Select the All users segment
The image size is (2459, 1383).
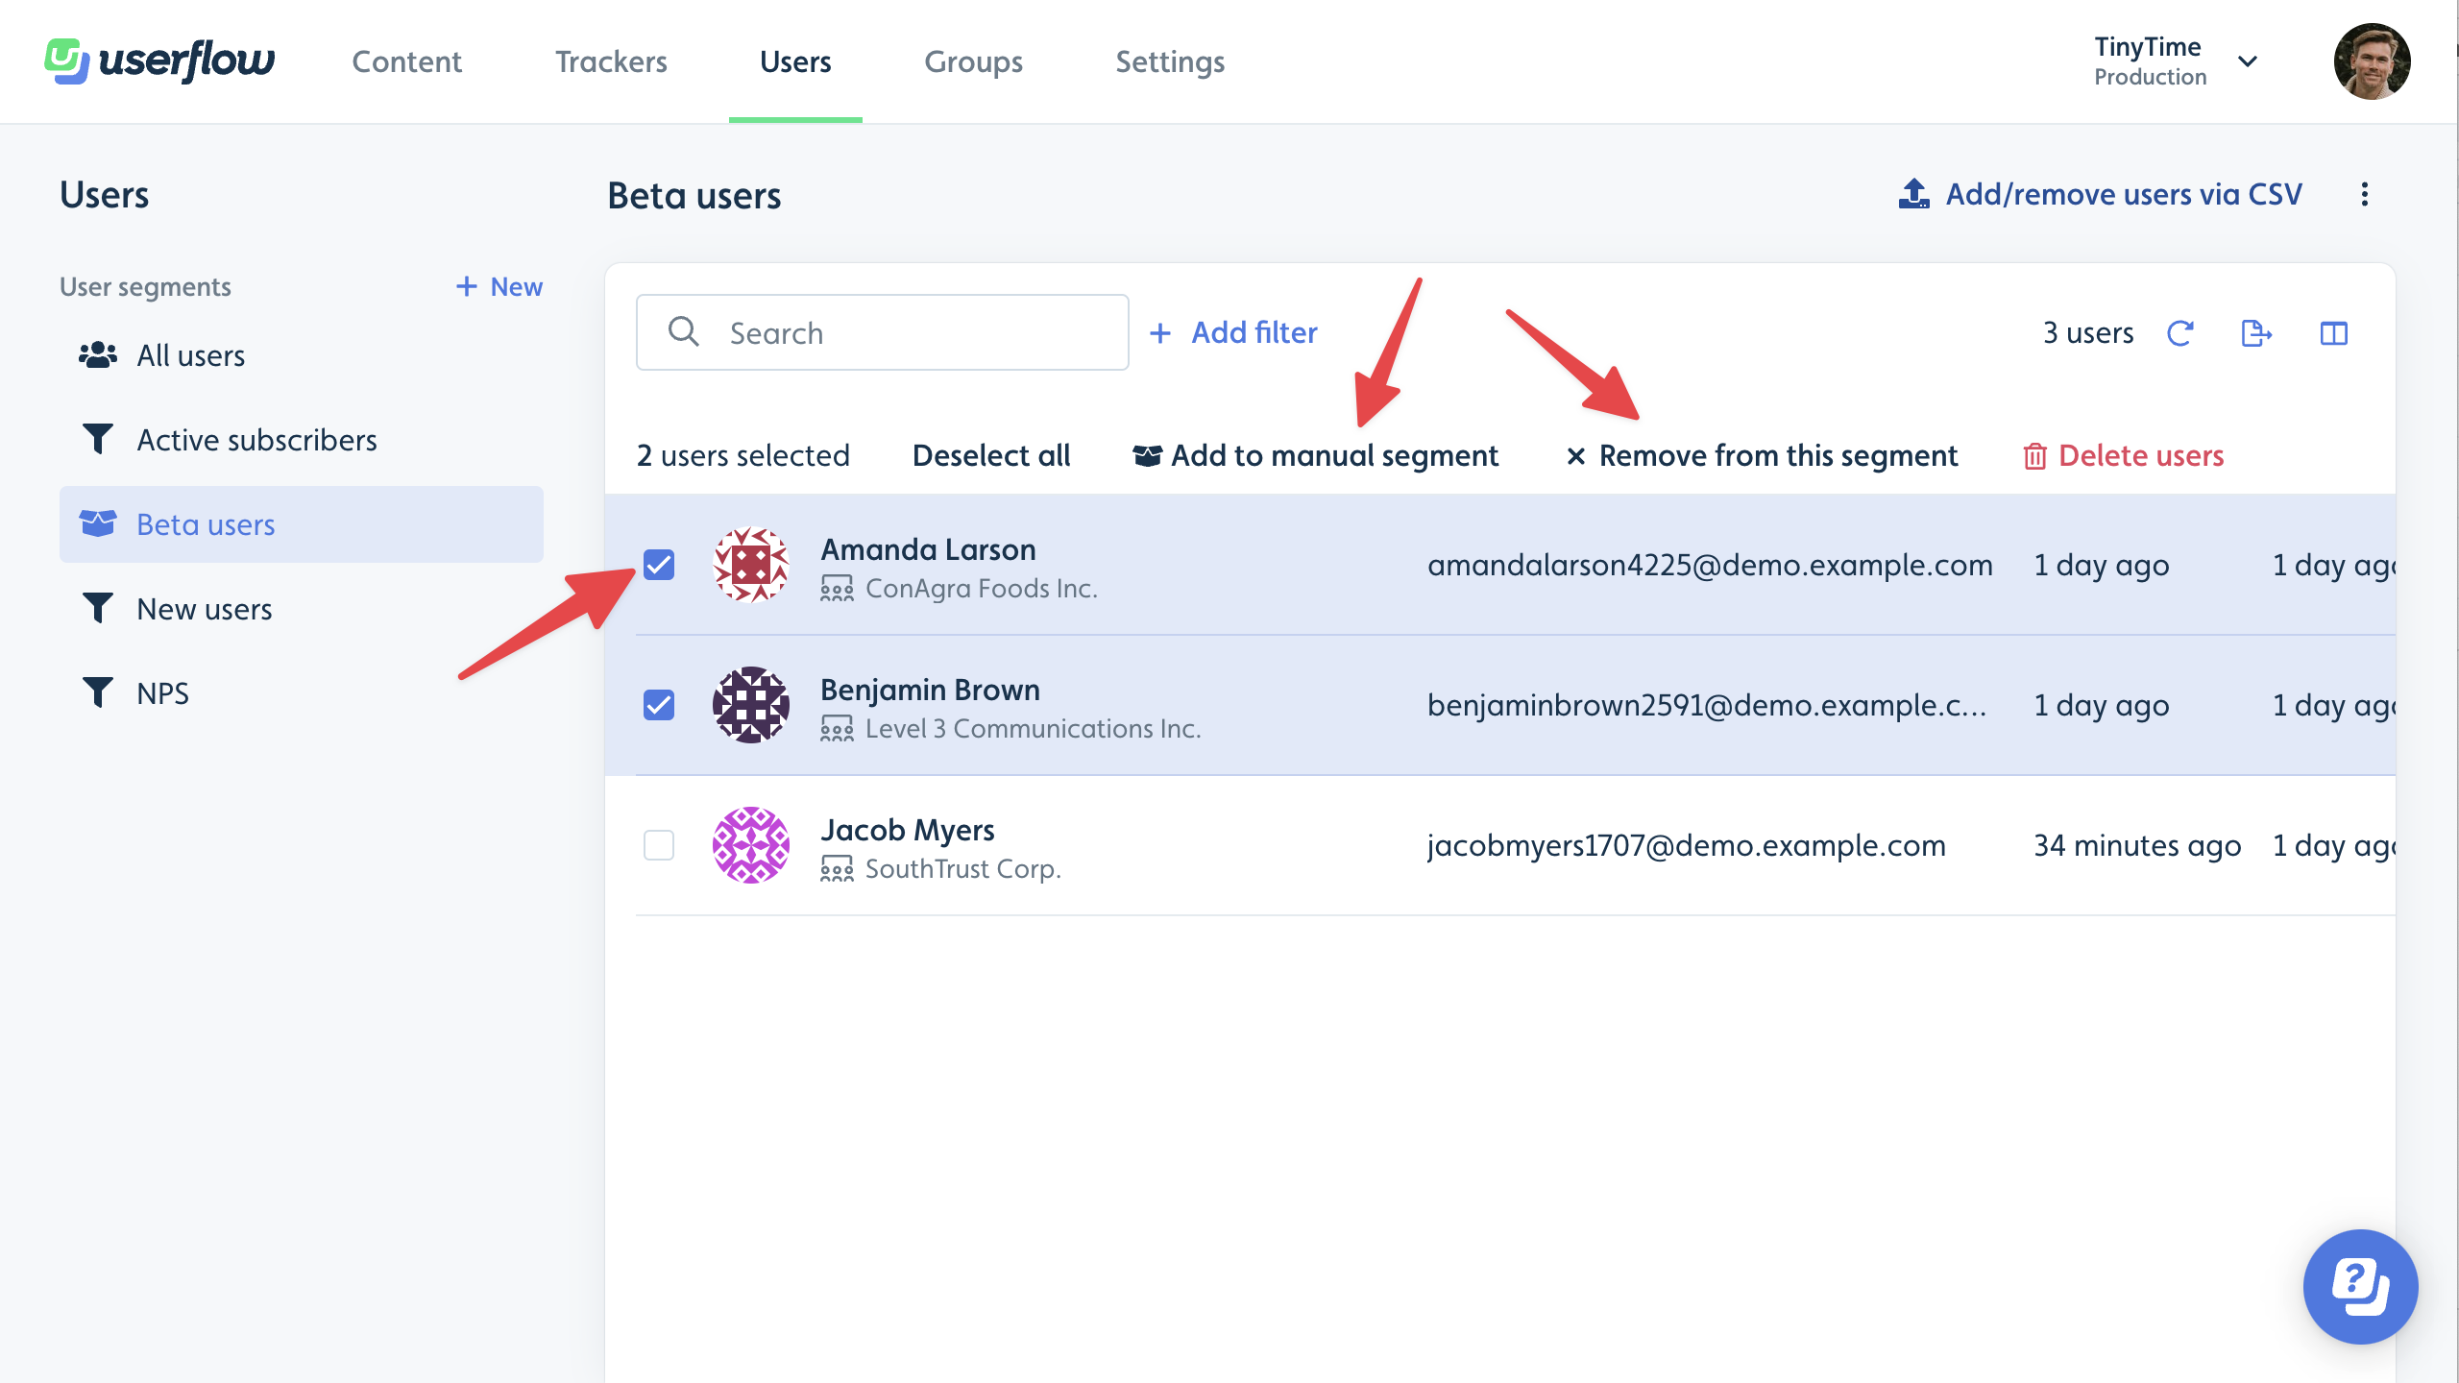tap(302, 355)
